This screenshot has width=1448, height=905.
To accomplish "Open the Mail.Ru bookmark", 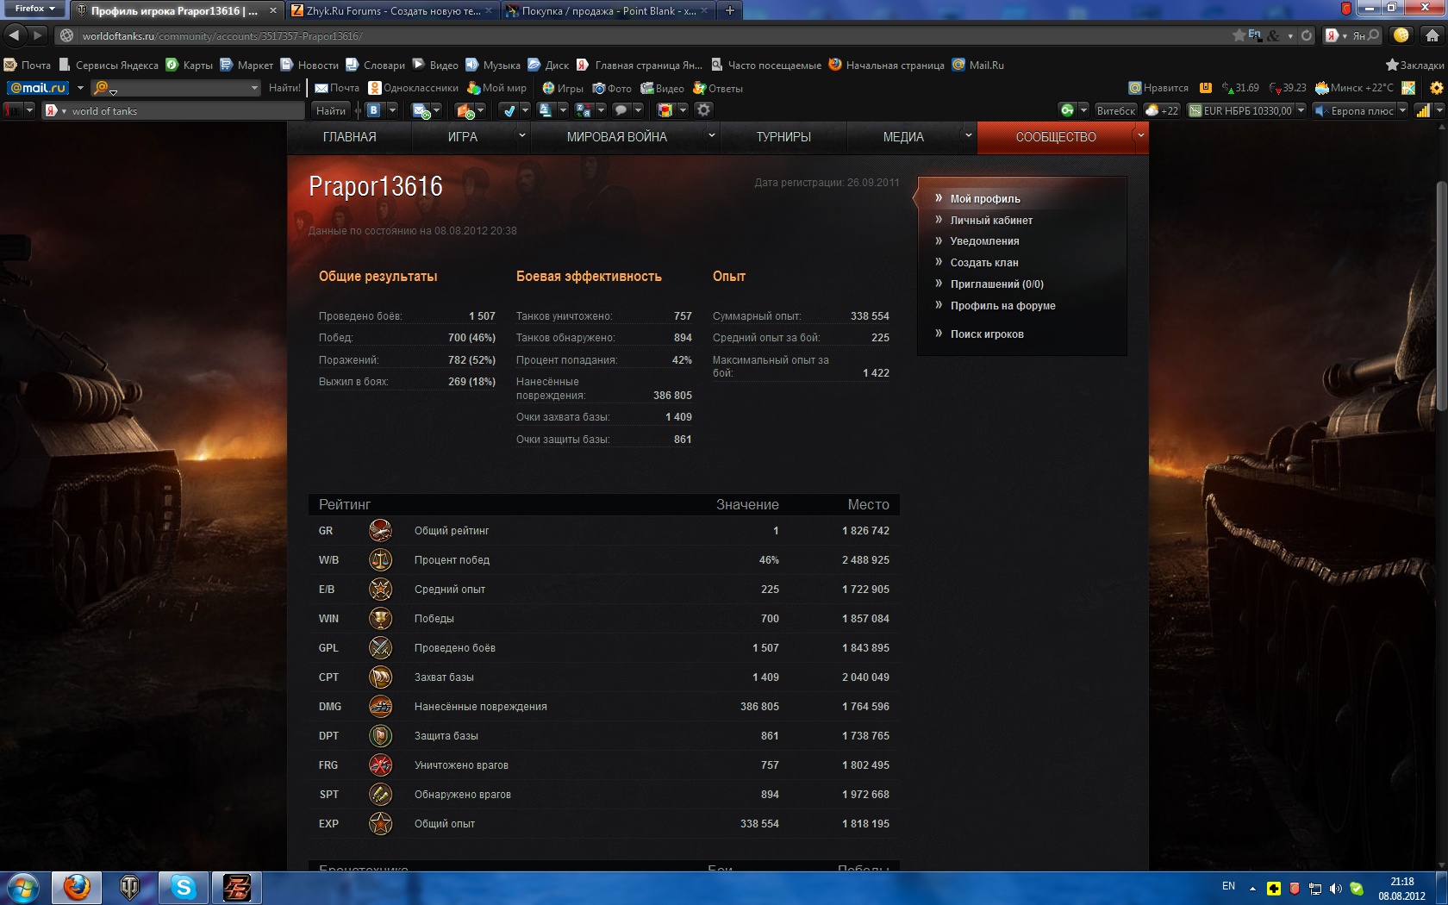I will point(978,65).
